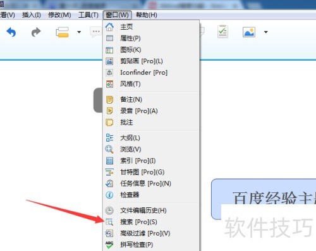Click the markers icon beside 图标(K)
Screen dimensions: 316x251
[x=109, y=50]
